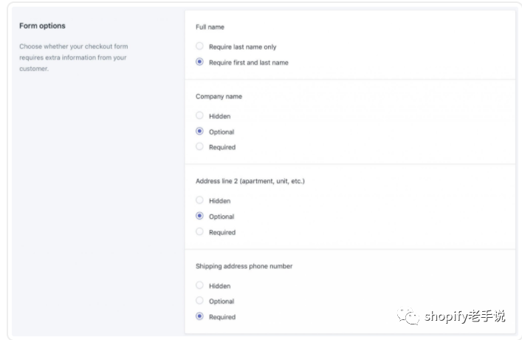Viewport: 522px width, 340px height.
Task: Mark Company name as Required
Action: pos(199,146)
